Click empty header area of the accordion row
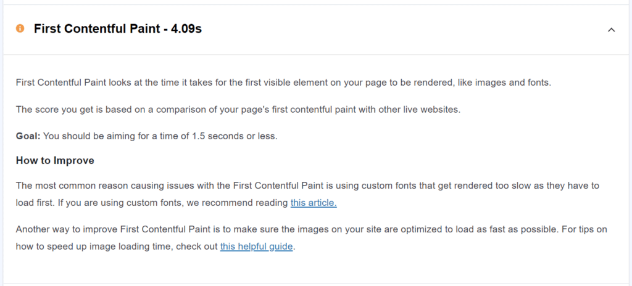Viewport: 632px width, 286px height. [x=401, y=29]
